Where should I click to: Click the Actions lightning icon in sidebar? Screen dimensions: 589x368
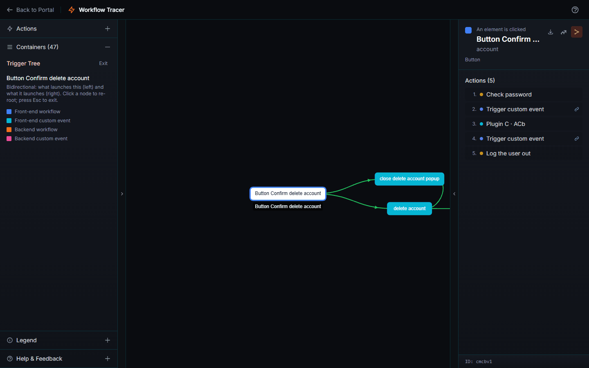[10, 29]
